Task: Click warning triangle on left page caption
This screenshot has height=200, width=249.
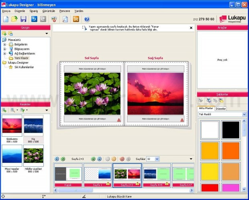Action: pos(119,120)
